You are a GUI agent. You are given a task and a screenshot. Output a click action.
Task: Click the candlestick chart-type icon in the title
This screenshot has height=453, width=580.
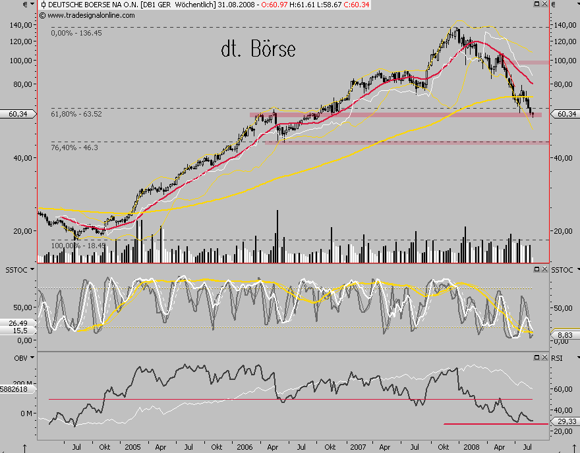(x=43, y=5)
